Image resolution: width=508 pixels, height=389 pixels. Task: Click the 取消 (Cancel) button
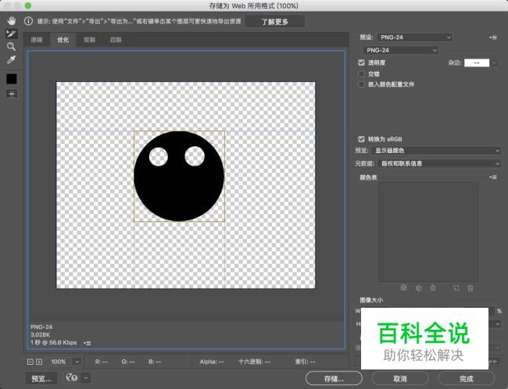399,378
